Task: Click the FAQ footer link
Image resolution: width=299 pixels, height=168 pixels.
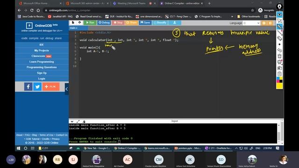Action: (x=27, y=135)
